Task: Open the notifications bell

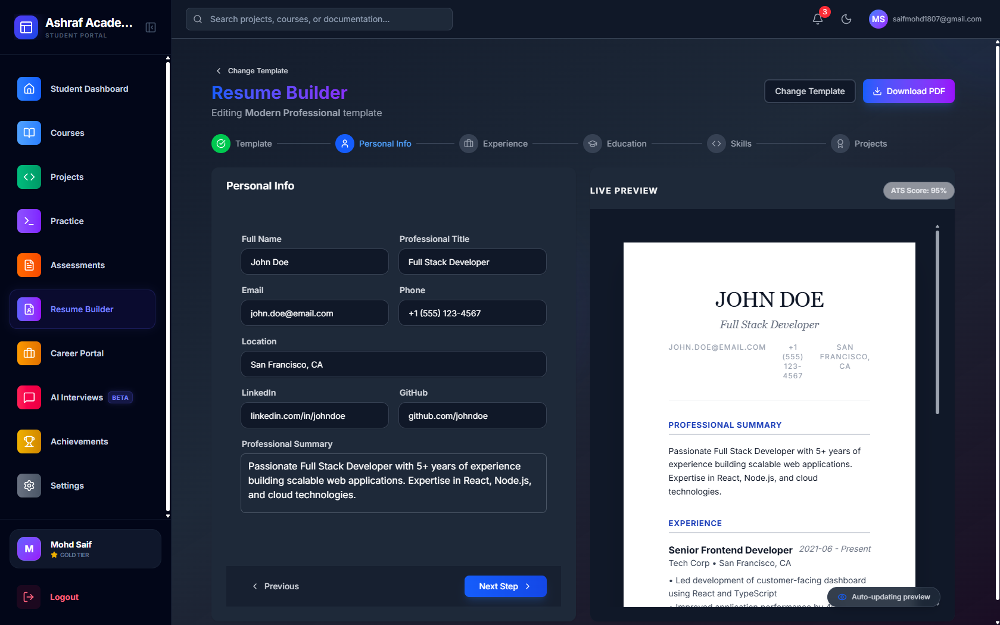Action: point(818,19)
